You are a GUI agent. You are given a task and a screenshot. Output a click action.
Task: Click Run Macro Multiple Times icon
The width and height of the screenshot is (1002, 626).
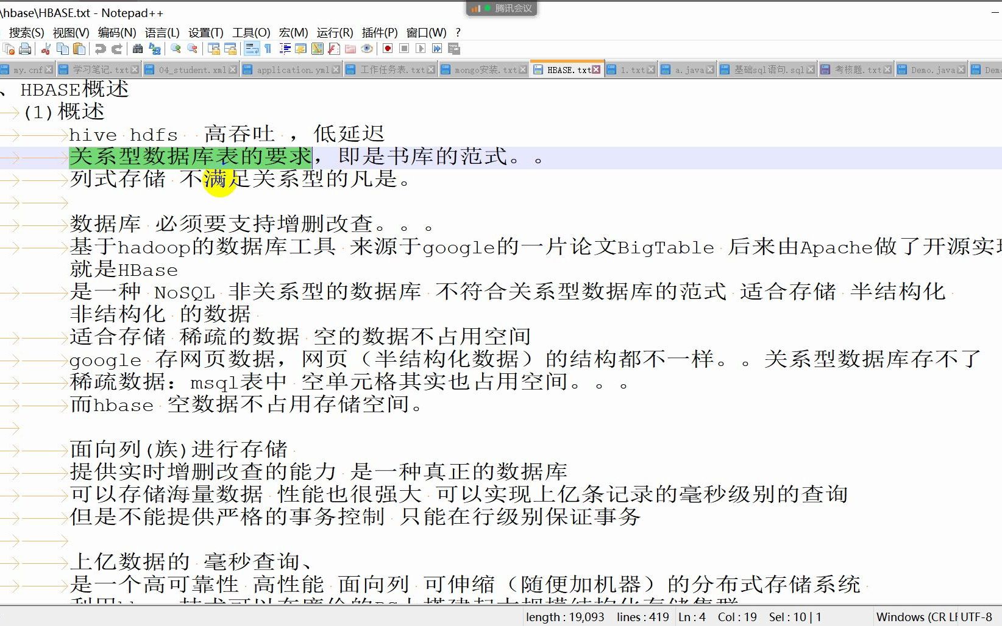point(437,49)
